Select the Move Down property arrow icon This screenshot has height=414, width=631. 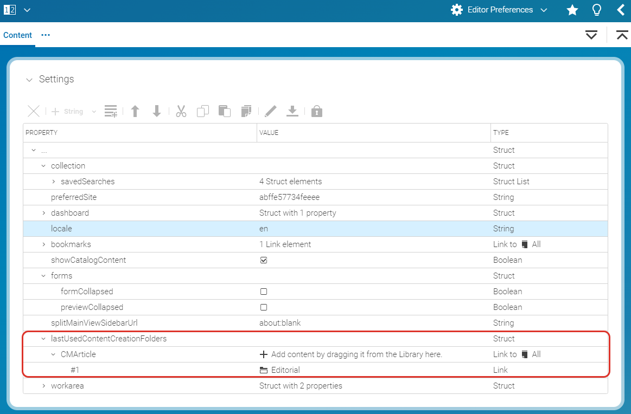point(157,111)
